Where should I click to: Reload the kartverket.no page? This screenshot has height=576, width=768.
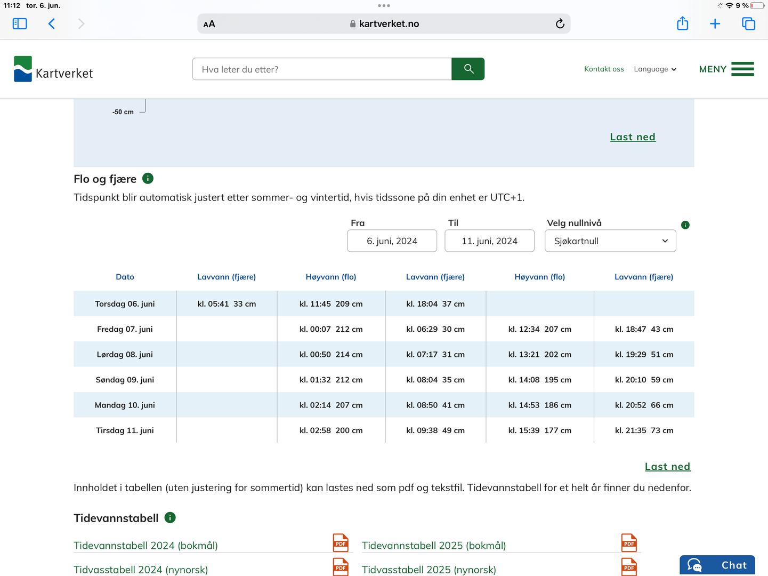pyautogui.click(x=560, y=23)
